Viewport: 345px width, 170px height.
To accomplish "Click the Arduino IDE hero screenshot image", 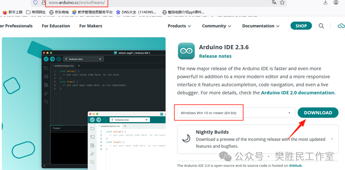I will click(84, 103).
